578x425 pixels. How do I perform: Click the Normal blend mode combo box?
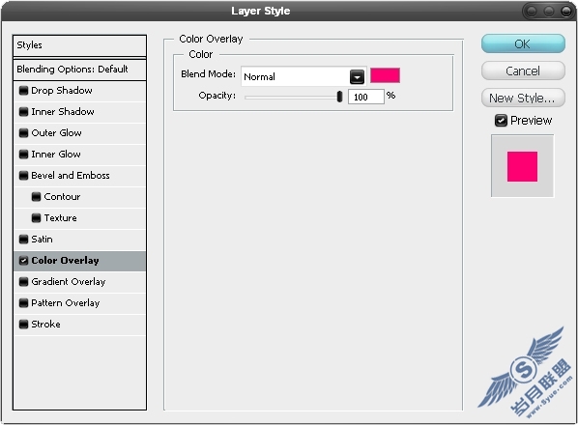(303, 76)
